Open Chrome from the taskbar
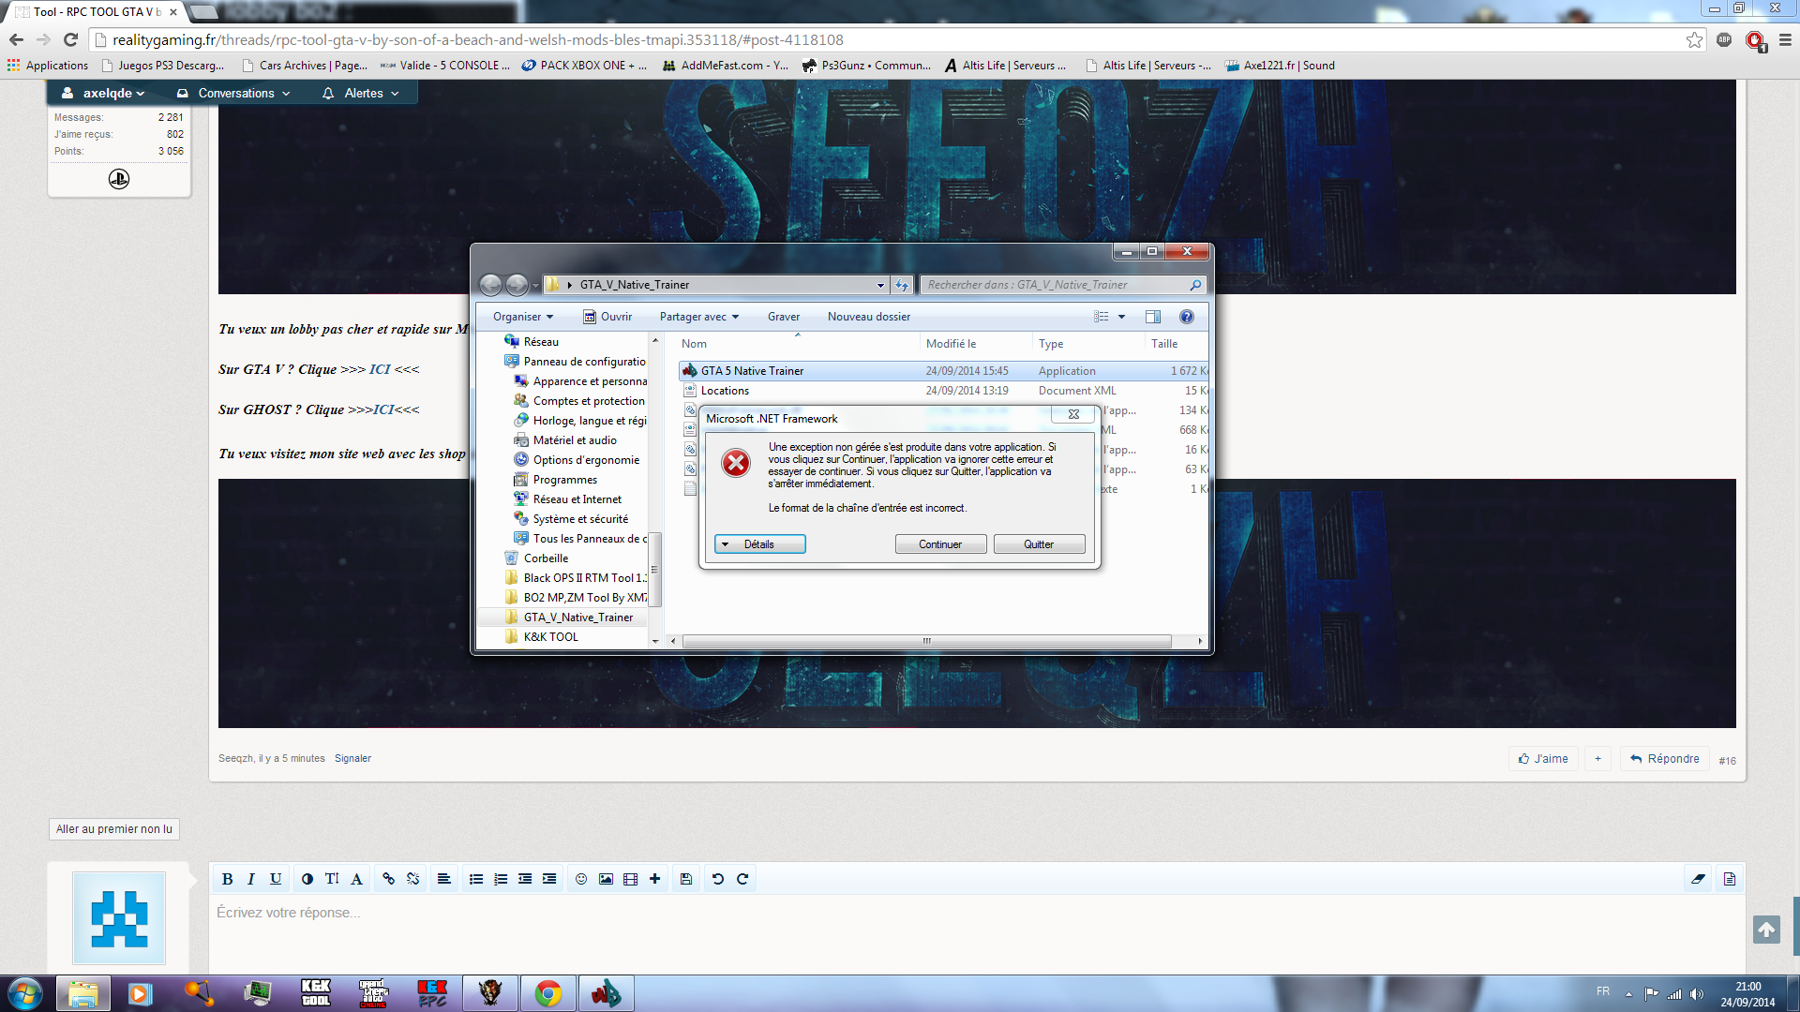The height and width of the screenshot is (1012, 1800). tap(548, 993)
